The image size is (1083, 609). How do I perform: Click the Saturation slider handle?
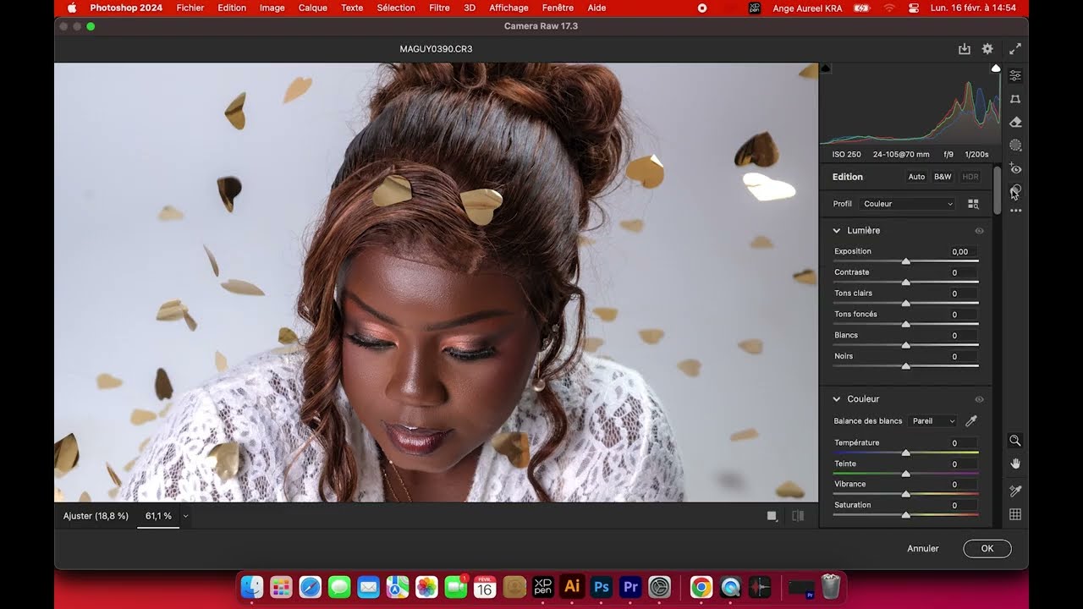pos(906,514)
